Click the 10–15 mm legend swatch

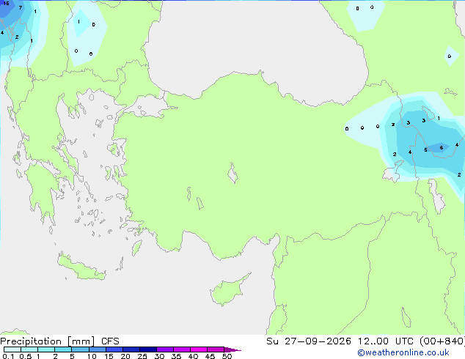98,349
